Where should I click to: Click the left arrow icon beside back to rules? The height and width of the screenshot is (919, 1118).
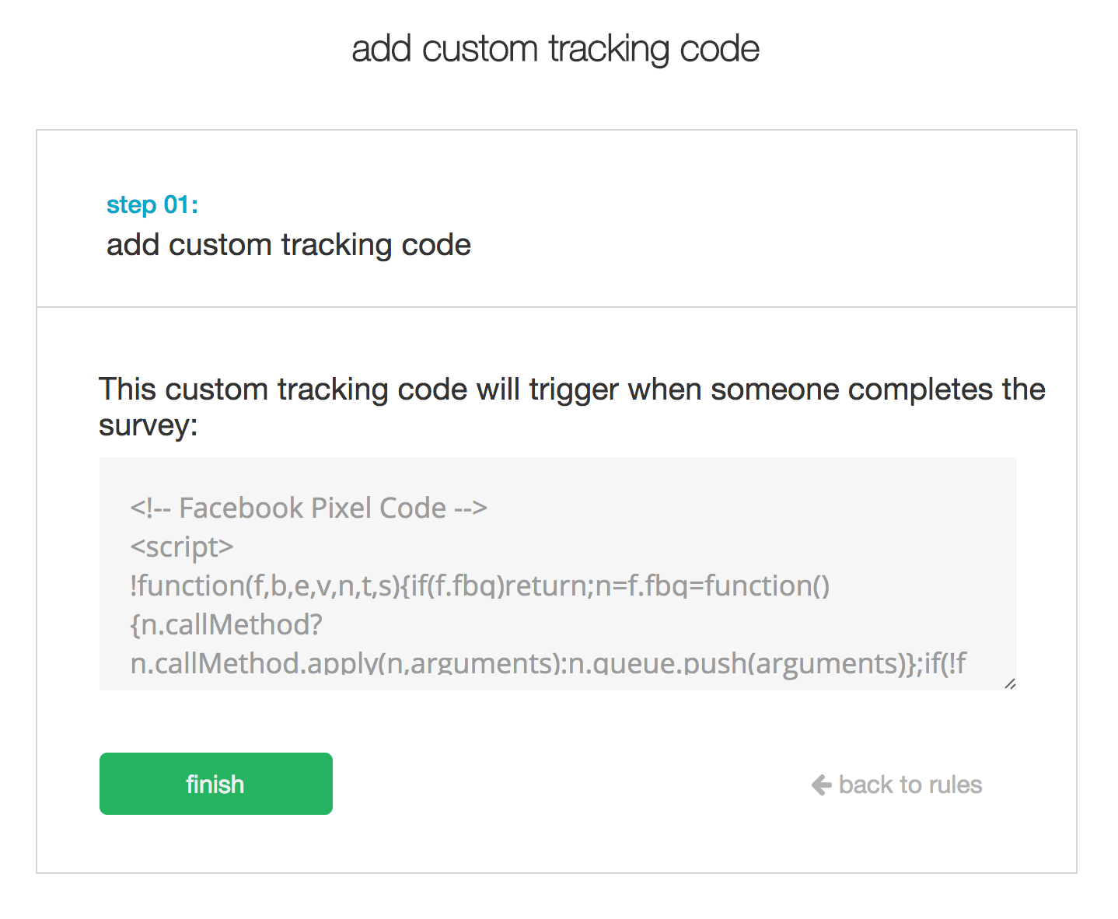click(x=821, y=784)
